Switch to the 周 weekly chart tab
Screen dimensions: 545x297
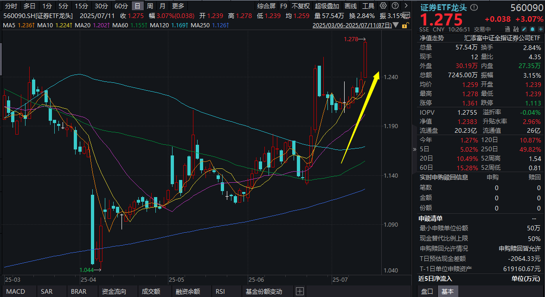(149, 6)
